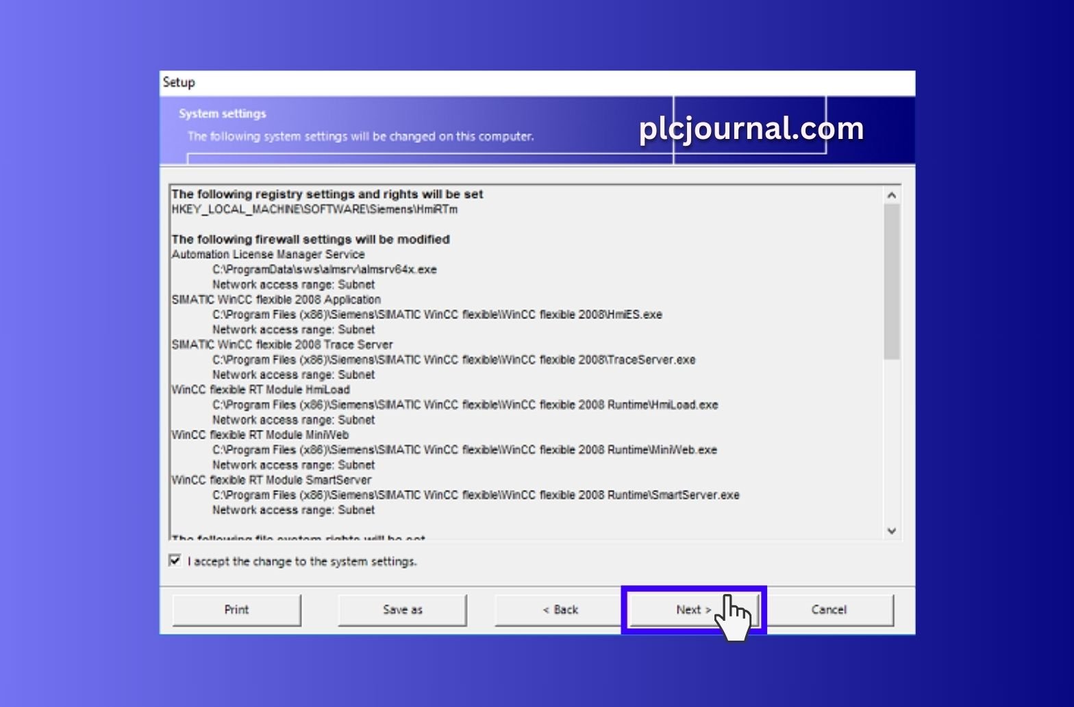Image resolution: width=1074 pixels, height=707 pixels.
Task: Click the 'System settings' header title
Action: coord(223,114)
